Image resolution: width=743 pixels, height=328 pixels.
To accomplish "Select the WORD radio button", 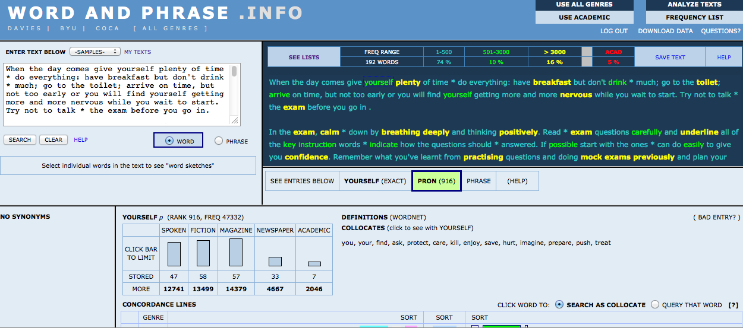I will point(169,141).
